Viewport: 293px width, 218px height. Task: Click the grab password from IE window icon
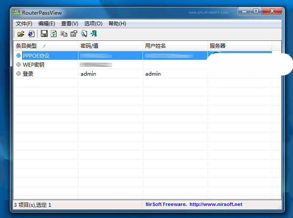pyautogui.click(x=31, y=34)
